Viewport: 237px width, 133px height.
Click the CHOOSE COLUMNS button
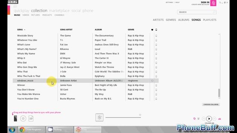coord(211,104)
